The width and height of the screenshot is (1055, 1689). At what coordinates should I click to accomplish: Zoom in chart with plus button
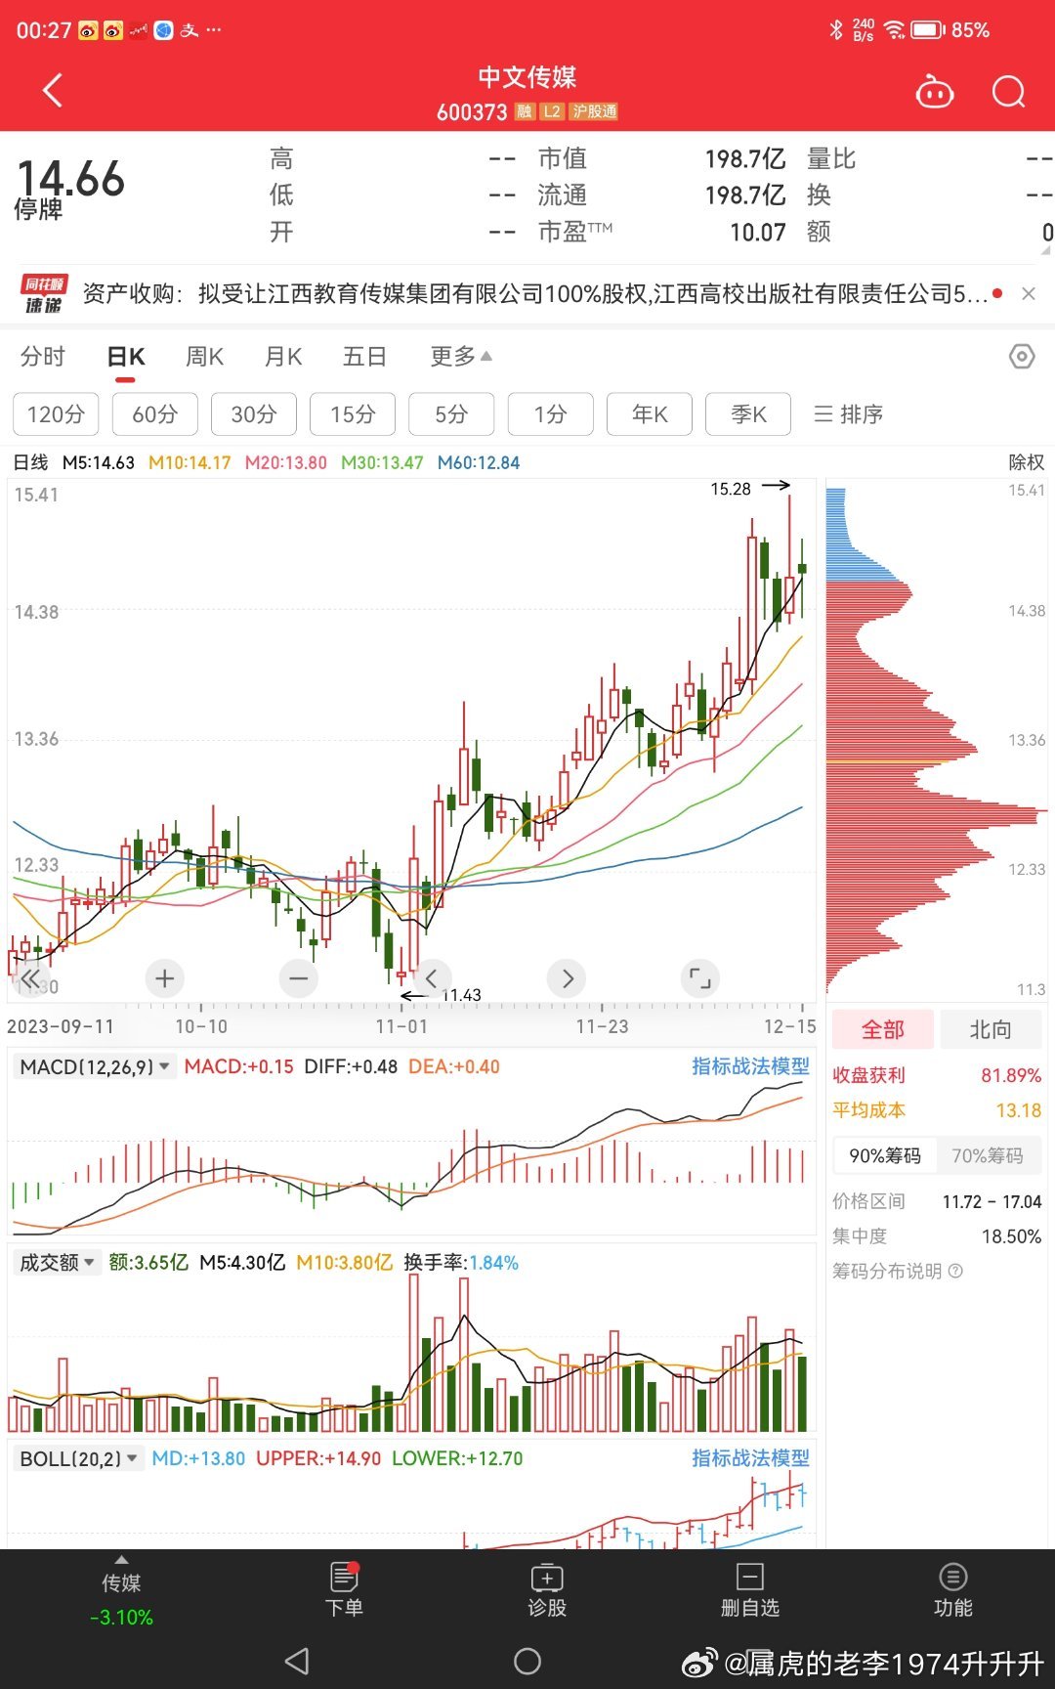pyautogui.click(x=165, y=977)
